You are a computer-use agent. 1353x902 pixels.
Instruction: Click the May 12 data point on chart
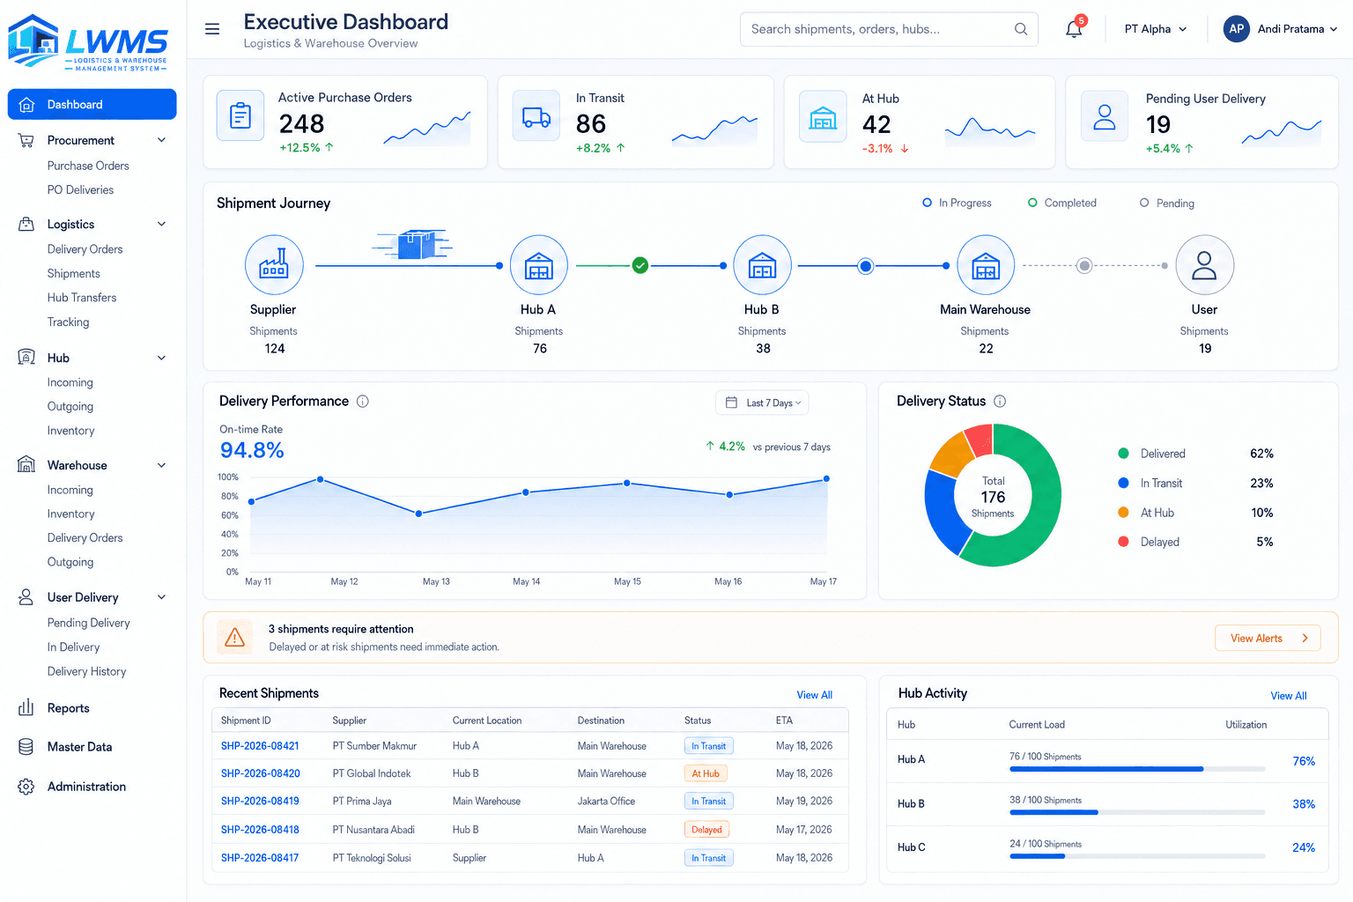point(321,479)
